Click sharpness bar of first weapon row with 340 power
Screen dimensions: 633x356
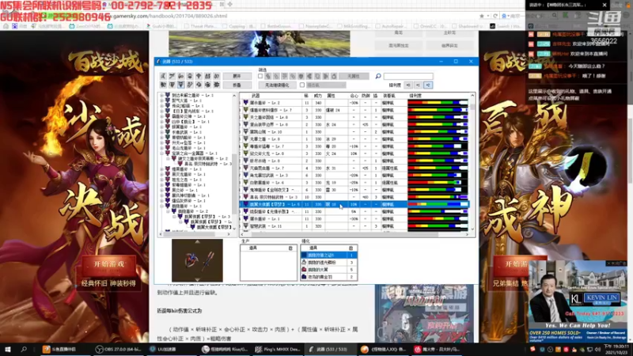pos(438,103)
